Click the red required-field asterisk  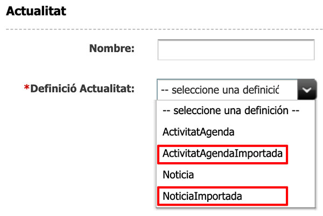point(26,89)
